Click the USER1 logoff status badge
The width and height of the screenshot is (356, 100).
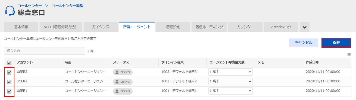pos(123,91)
